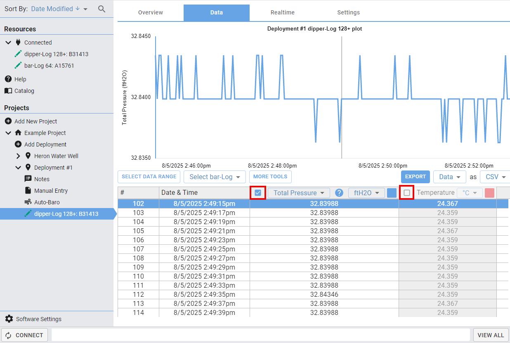Open the Catalog book icon

8,90
